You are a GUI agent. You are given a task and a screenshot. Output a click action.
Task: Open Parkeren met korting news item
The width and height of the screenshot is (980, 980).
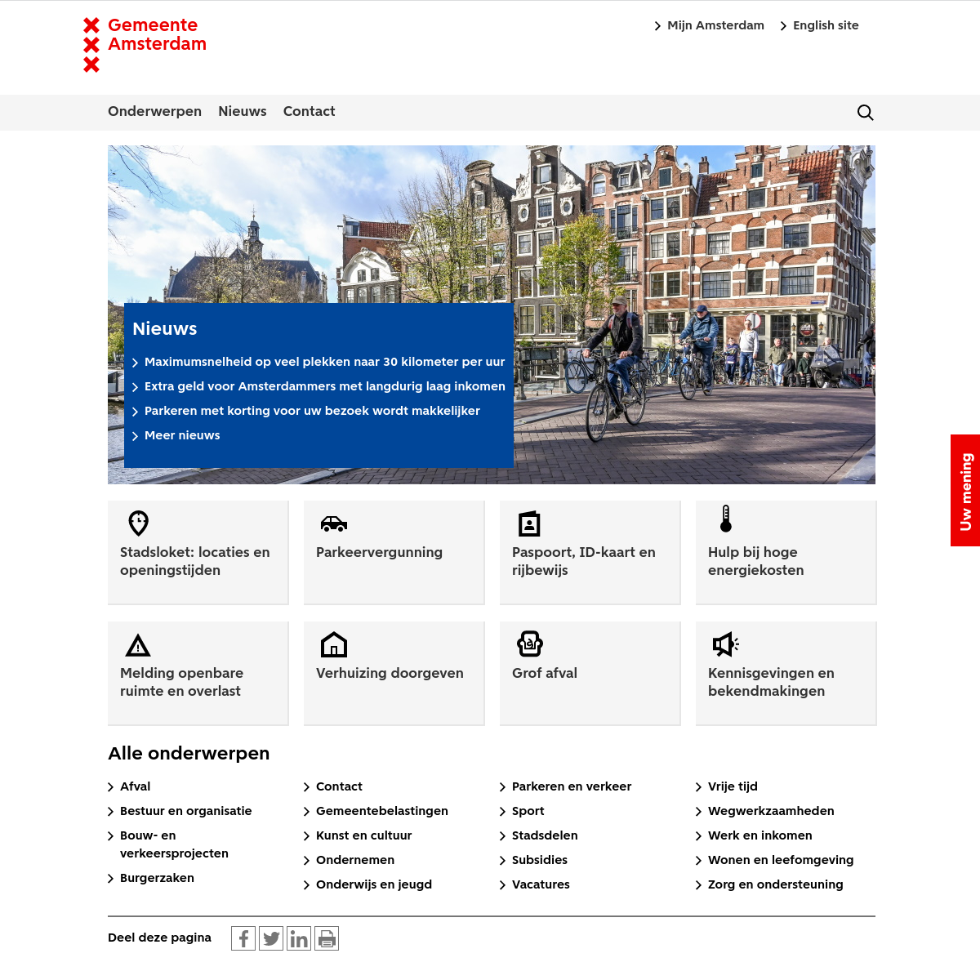[306, 411]
